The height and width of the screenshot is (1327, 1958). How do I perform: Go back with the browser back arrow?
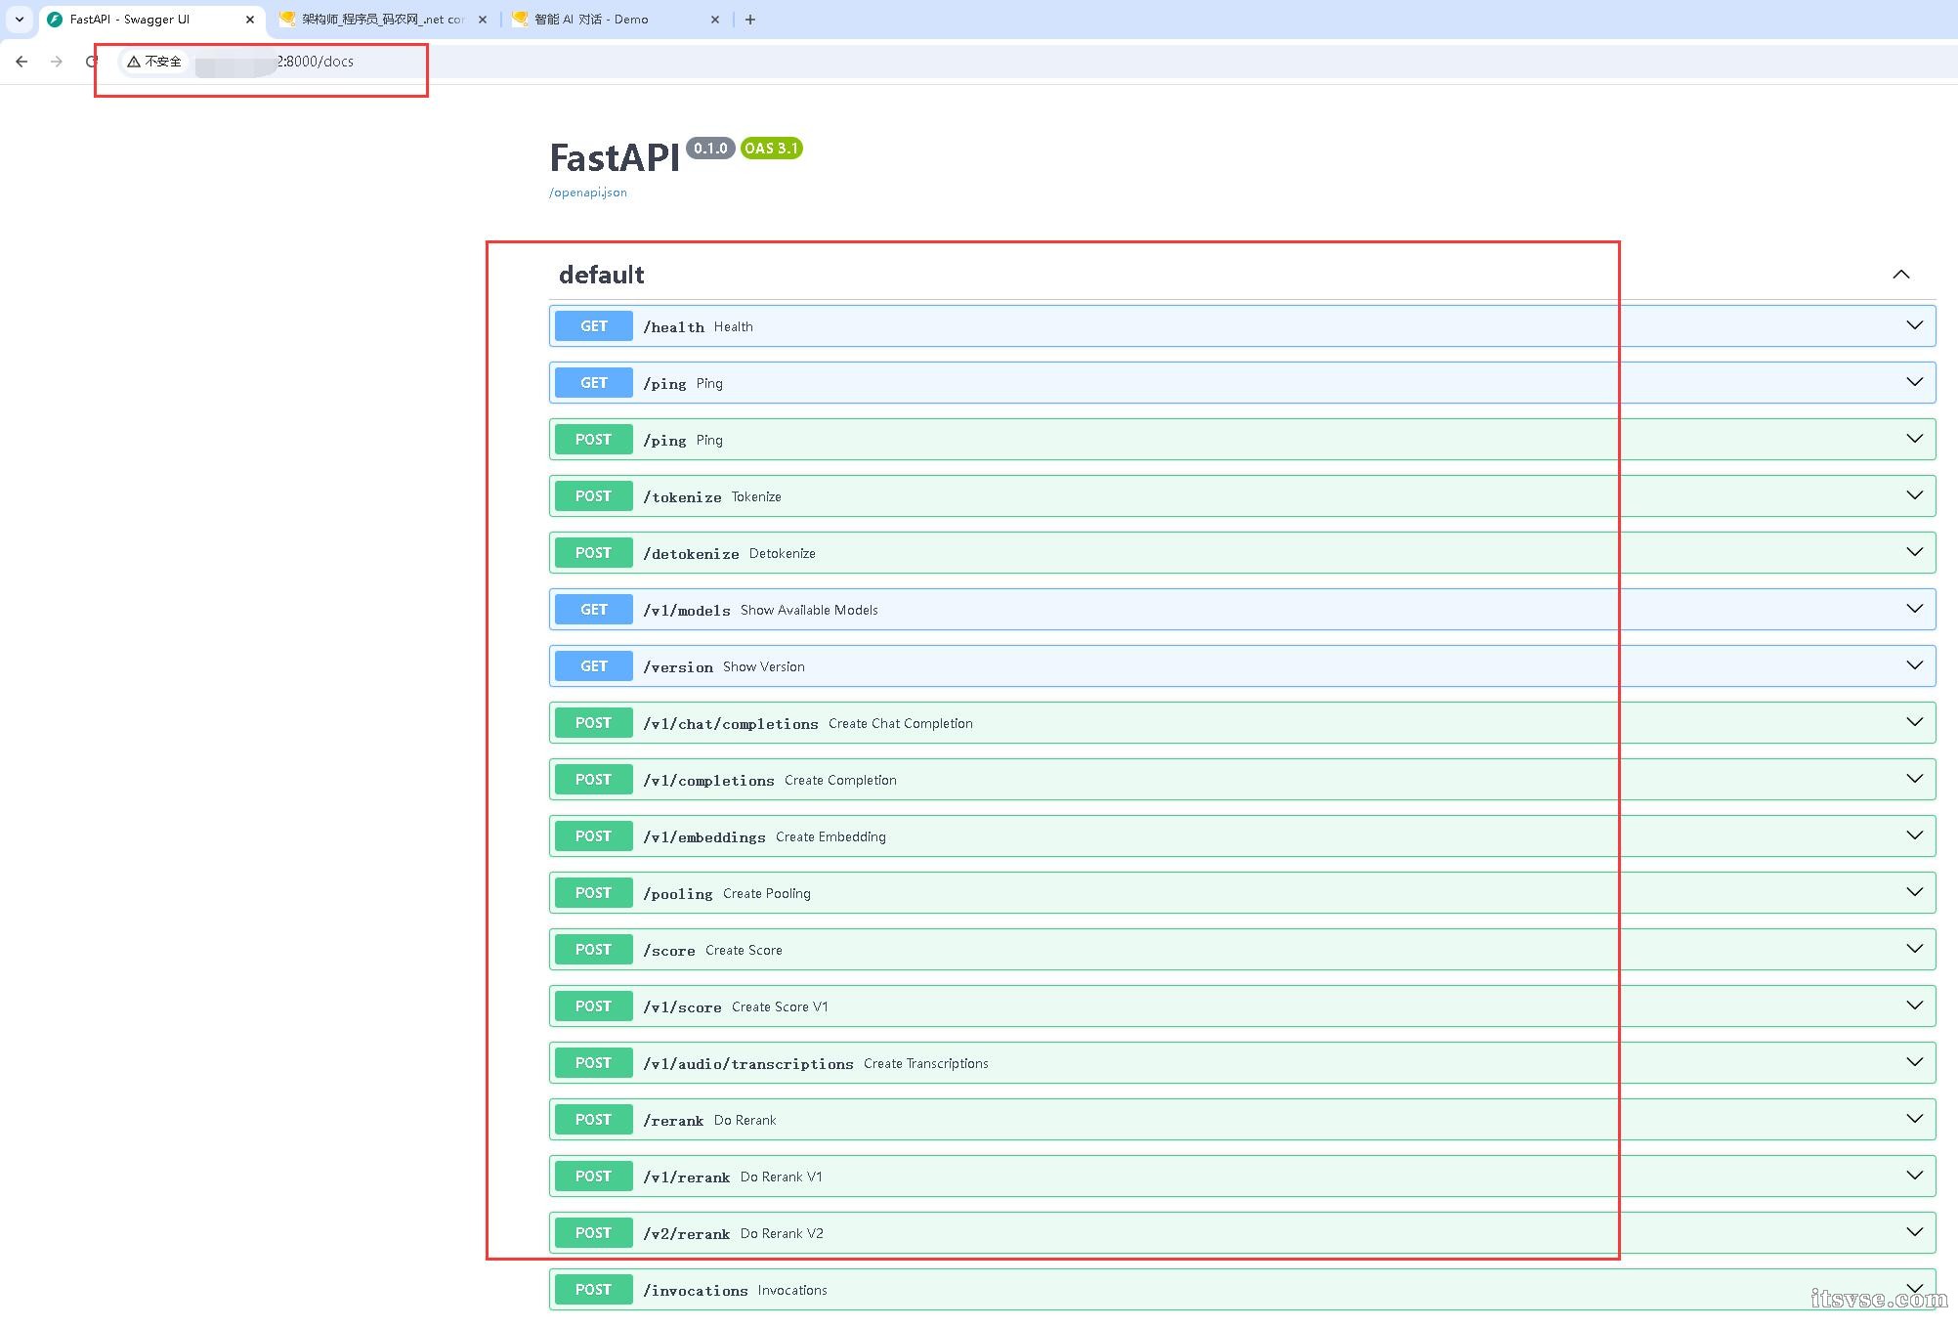(21, 62)
